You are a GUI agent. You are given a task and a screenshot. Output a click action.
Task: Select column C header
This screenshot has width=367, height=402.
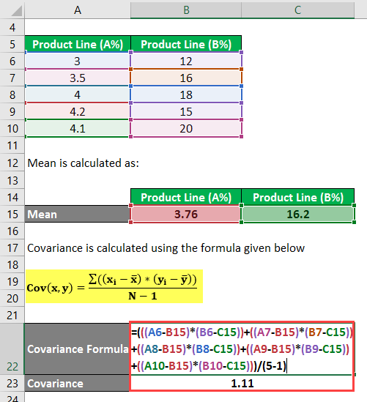(x=297, y=10)
